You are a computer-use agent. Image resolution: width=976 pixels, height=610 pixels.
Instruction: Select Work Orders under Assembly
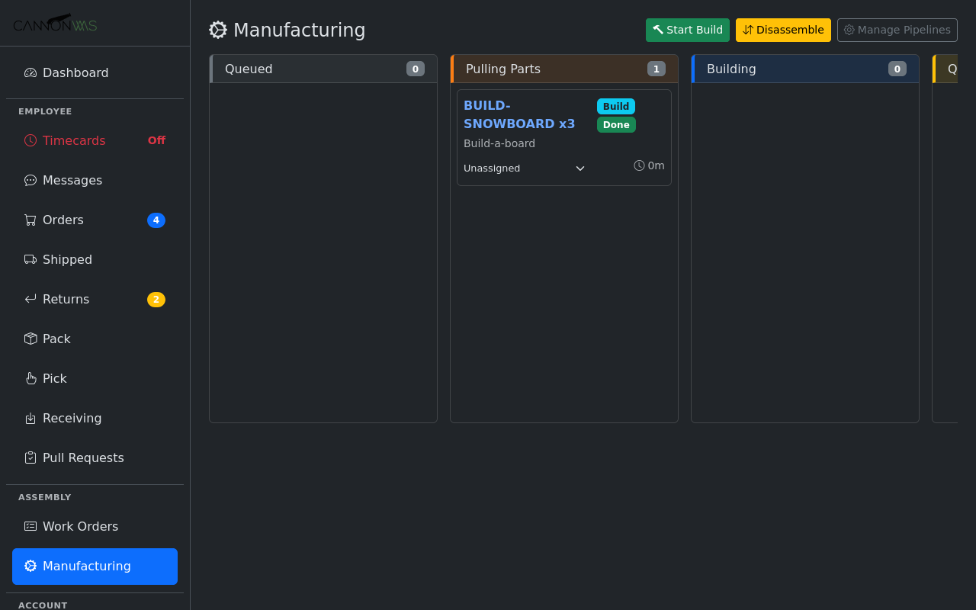(x=80, y=526)
